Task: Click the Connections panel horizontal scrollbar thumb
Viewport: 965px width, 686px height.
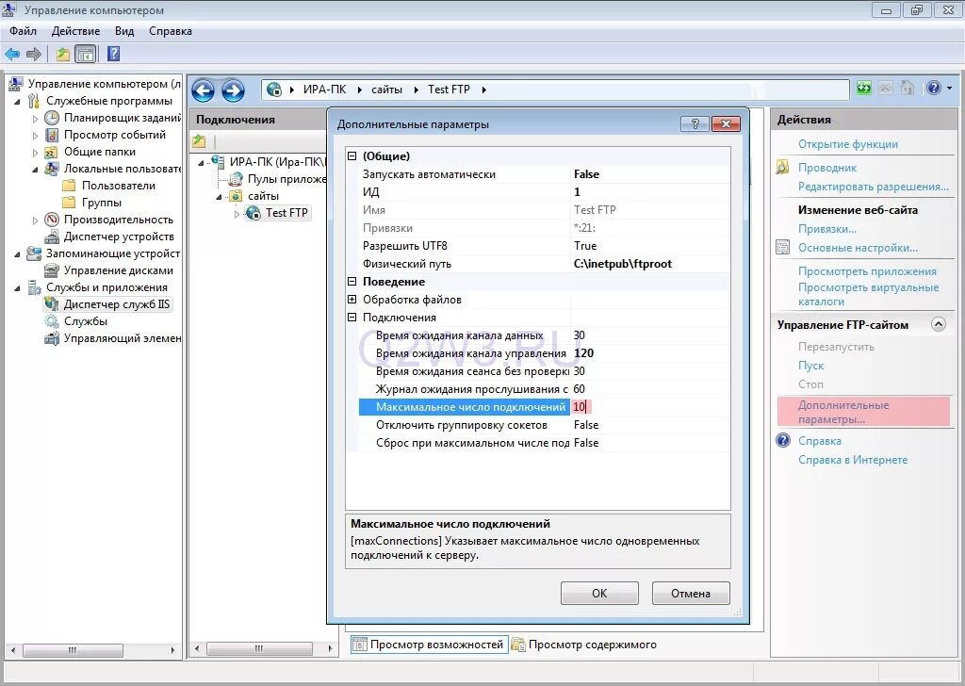Action: [x=259, y=648]
